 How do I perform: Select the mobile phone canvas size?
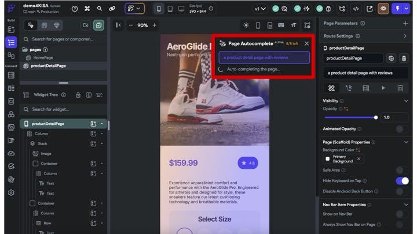pos(159,9)
